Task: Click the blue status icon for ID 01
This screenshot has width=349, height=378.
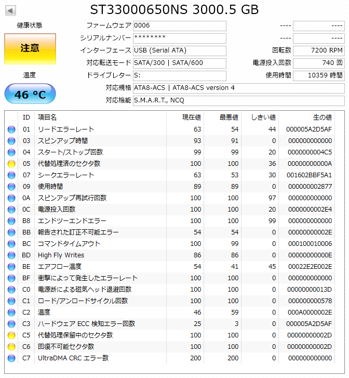Action: [11, 129]
